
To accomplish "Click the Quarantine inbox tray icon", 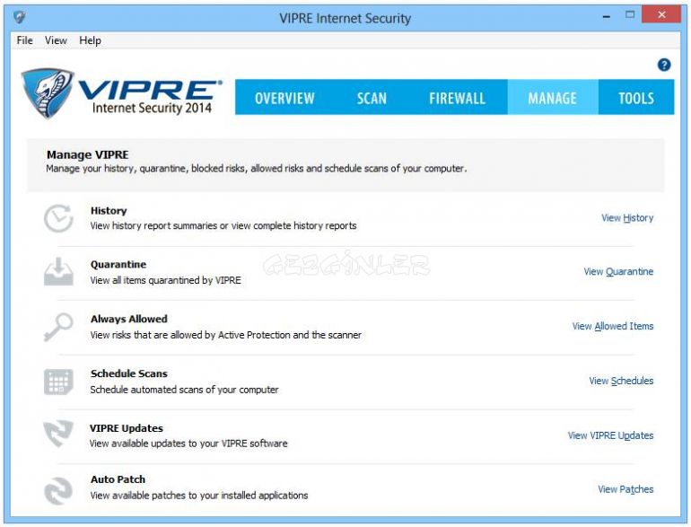I will click(x=58, y=272).
